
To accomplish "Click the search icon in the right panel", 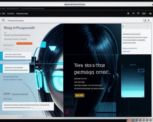I will click(124, 26).
